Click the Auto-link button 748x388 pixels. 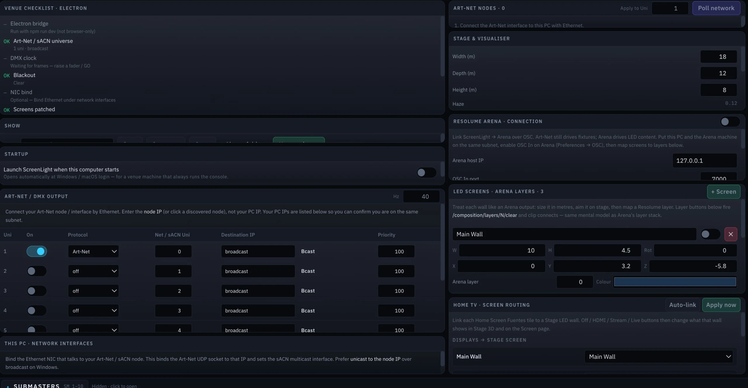(x=683, y=305)
